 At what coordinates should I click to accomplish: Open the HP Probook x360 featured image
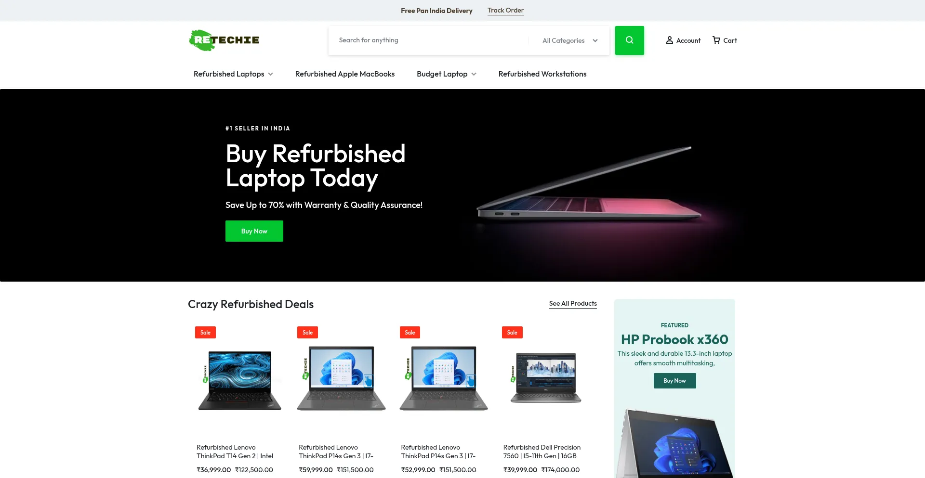pyautogui.click(x=674, y=443)
